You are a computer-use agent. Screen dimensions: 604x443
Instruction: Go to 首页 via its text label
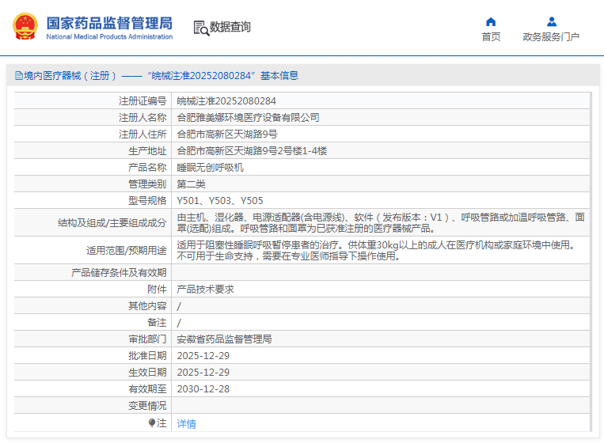tap(491, 37)
